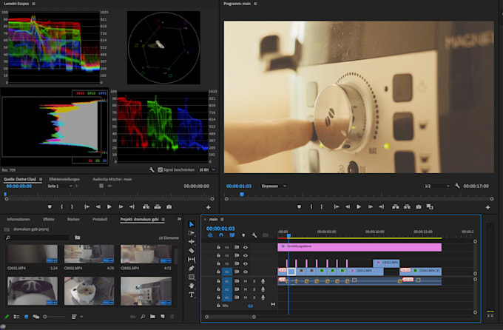This screenshot has height=330, width=503.
Task: Toggle insert sequences as nests
Action: (210, 235)
